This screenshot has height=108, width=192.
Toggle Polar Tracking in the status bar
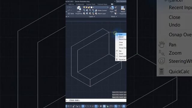click(x=83, y=106)
